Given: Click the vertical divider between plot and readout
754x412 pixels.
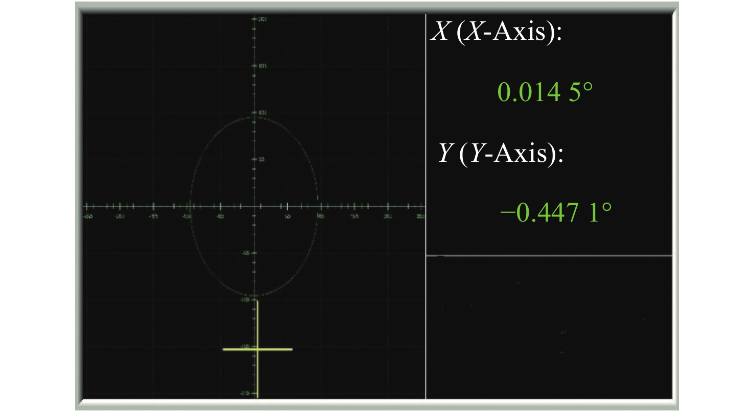Looking at the screenshot, I should 426,153.
